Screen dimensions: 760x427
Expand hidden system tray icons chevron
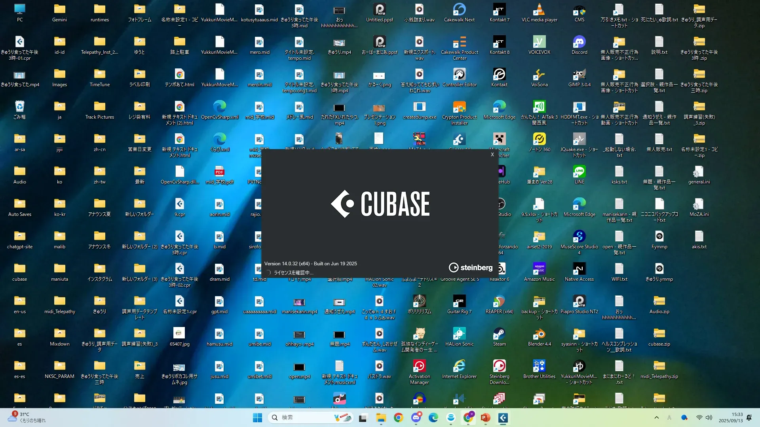656,418
